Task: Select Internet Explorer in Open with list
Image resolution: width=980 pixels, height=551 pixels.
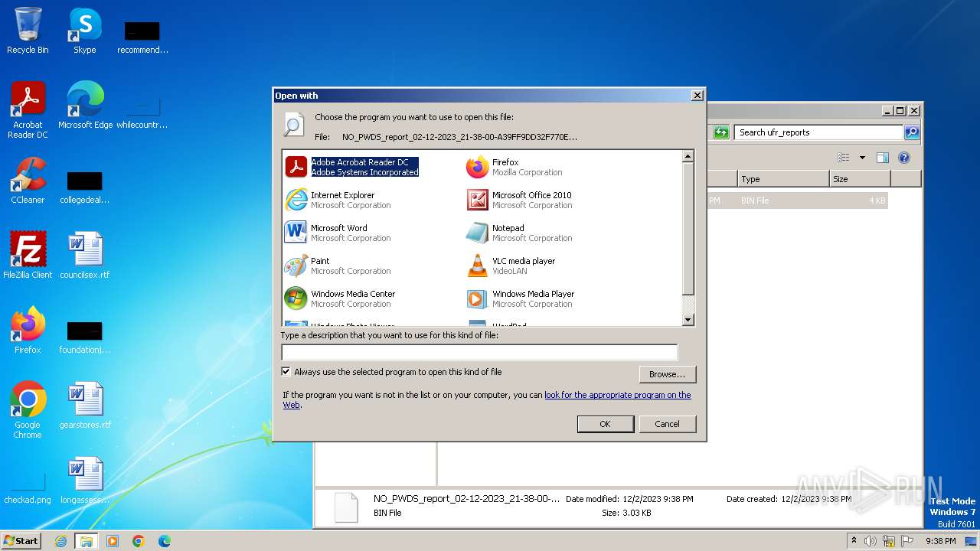Action: (x=338, y=200)
